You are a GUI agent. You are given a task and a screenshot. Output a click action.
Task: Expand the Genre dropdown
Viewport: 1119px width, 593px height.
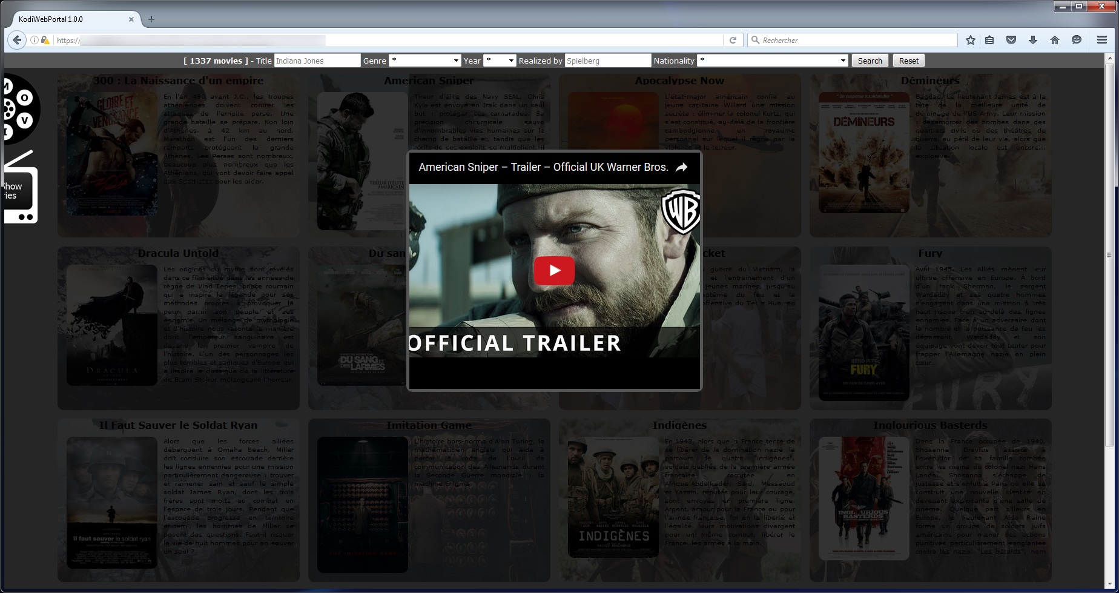click(x=424, y=61)
